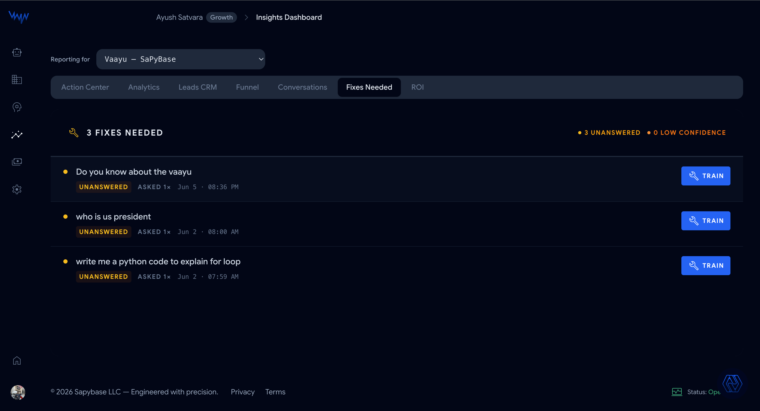The height and width of the screenshot is (411, 760).
Task: Select the Fixes Needed tab
Action: (x=369, y=87)
